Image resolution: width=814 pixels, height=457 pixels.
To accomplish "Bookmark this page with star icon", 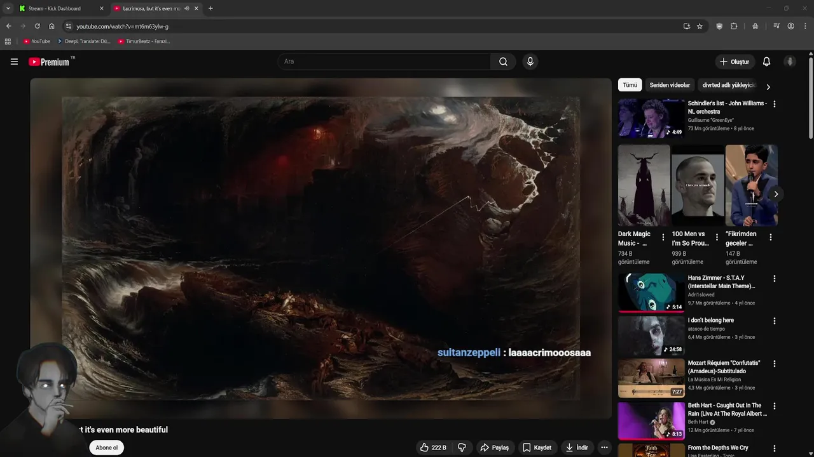I will tap(700, 26).
